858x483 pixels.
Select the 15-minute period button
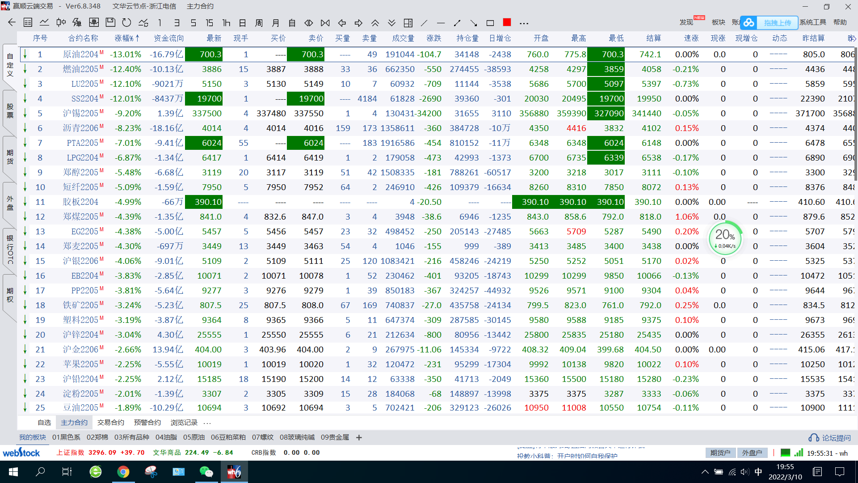pos(209,22)
